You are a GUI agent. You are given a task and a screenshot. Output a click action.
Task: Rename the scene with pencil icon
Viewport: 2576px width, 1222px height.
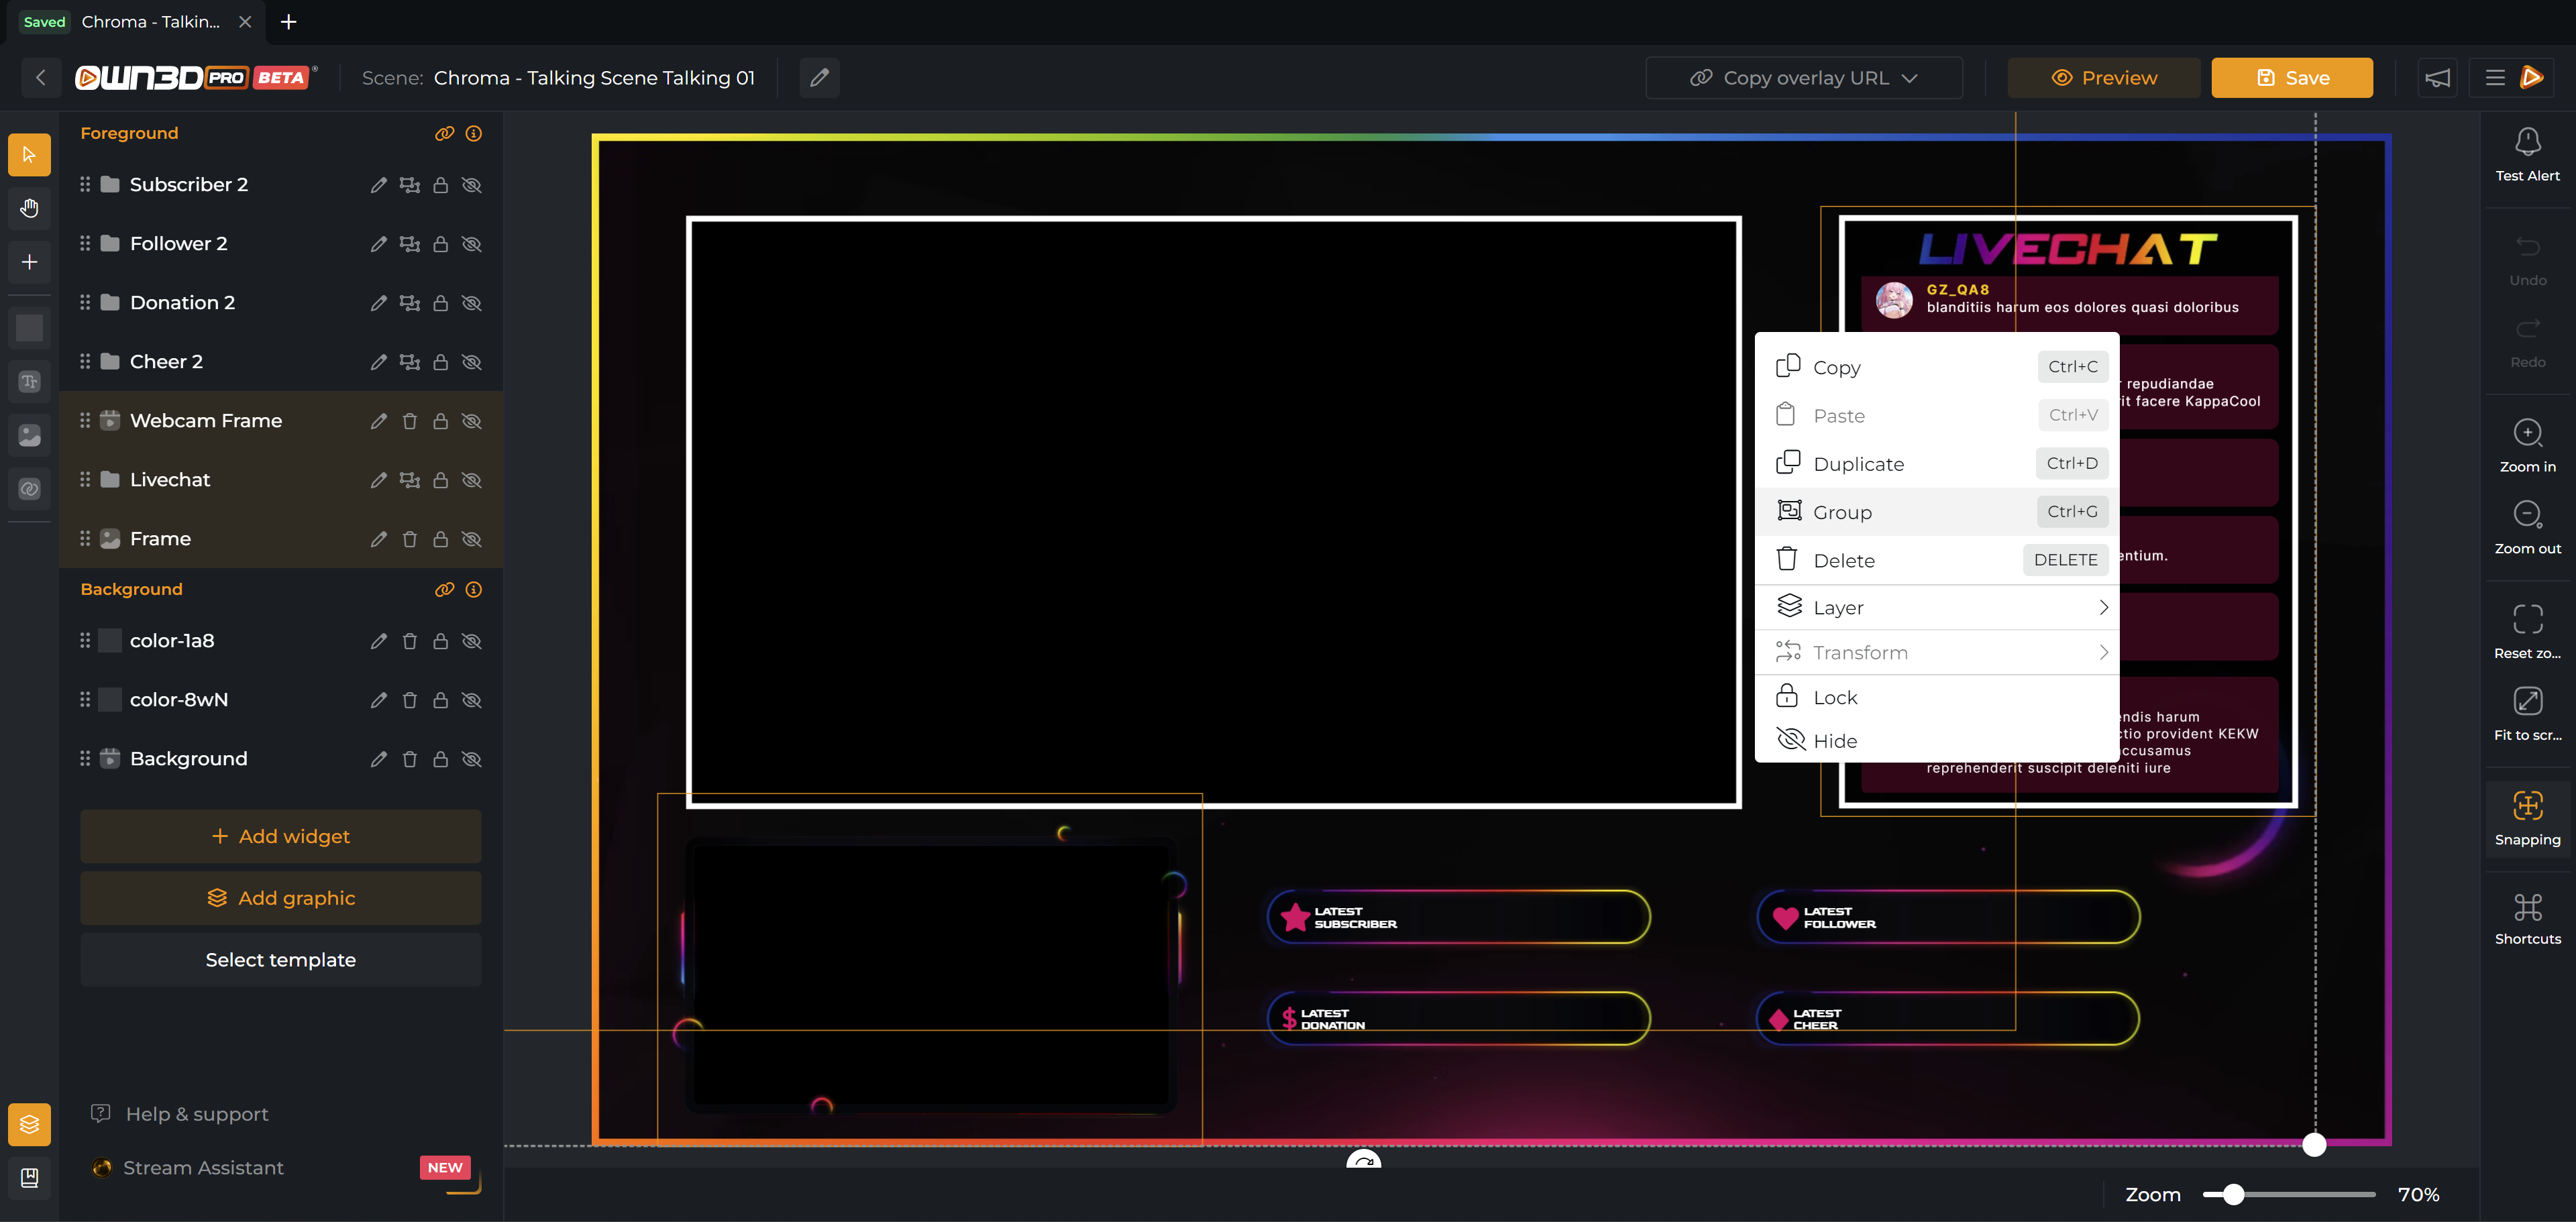819,78
